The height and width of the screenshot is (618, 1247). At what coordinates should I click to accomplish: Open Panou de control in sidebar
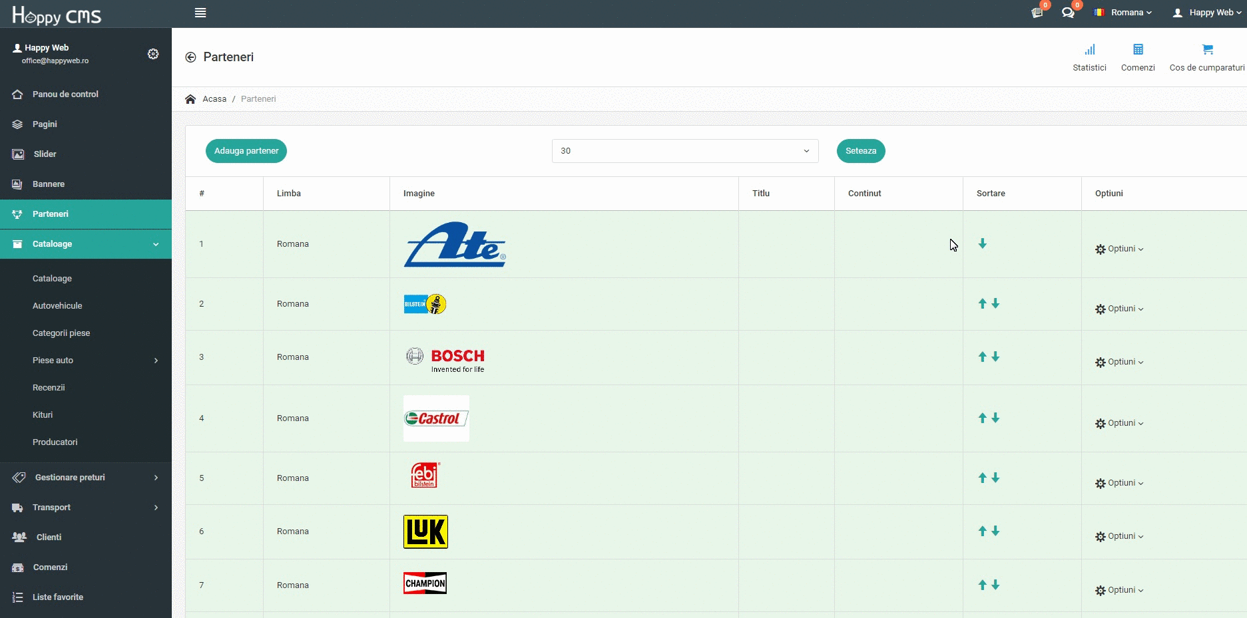pyautogui.click(x=86, y=94)
